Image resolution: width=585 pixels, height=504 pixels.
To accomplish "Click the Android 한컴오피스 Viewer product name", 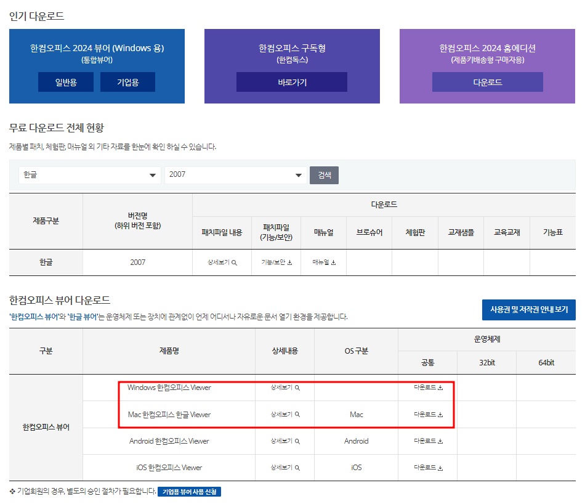I will coord(169,441).
